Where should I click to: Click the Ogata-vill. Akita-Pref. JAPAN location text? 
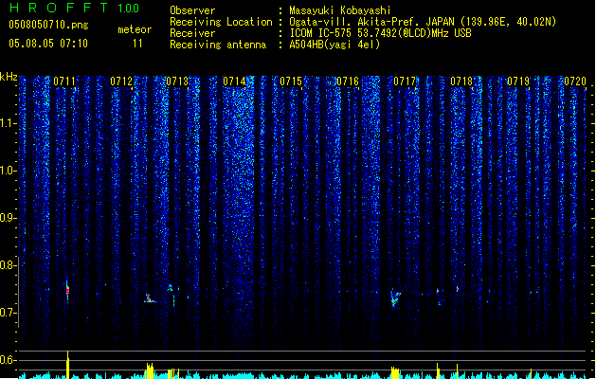[423, 22]
